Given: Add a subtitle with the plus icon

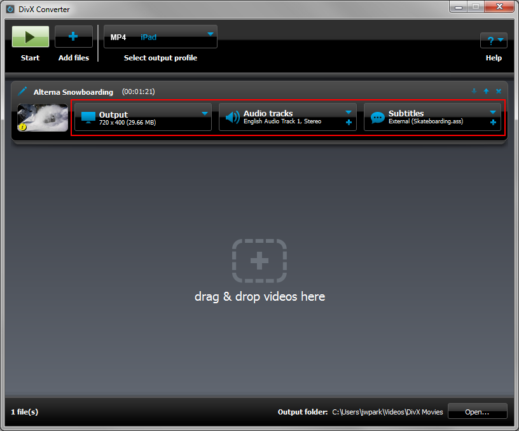Looking at the screenshot, I should [493, 123].
